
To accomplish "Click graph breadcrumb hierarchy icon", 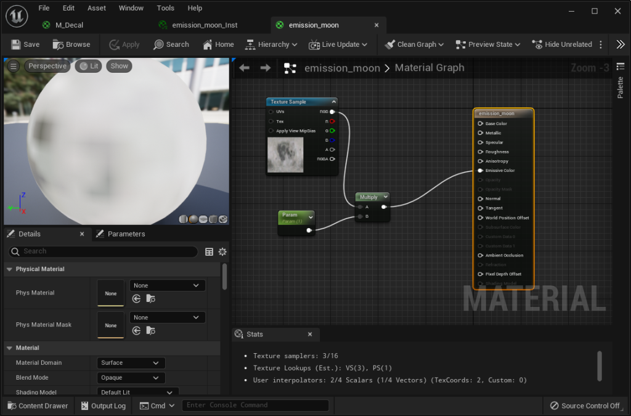I will (290, 68).
